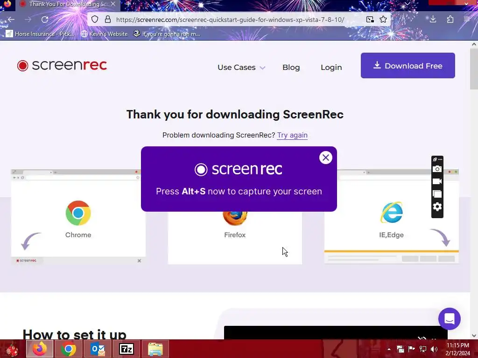Screen dimensions: 478x358
Task: View site security padlock info
Action: click(108, 20)
